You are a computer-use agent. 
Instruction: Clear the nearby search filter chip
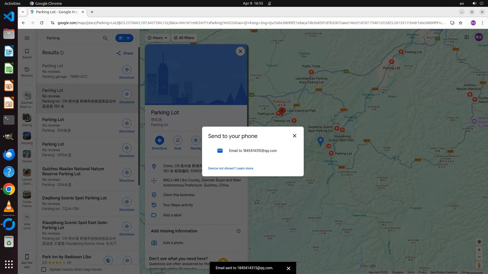coord(128,38)
